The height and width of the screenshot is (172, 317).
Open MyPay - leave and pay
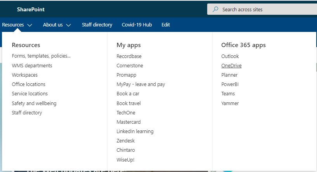coord(141,84)
